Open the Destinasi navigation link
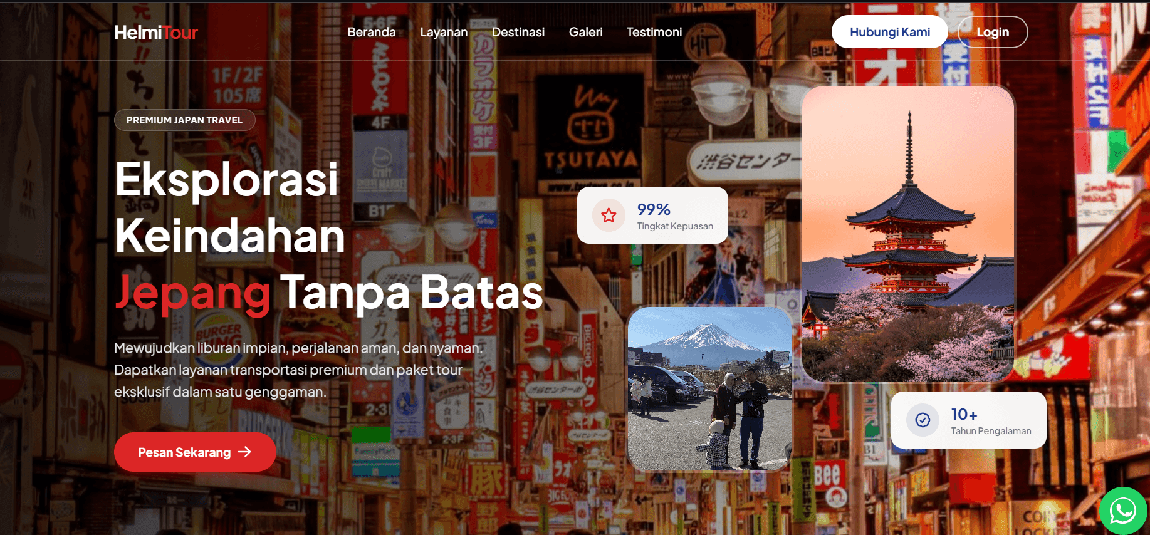Viewport: 1150px width, 535px height. click(x=518, y=32)
